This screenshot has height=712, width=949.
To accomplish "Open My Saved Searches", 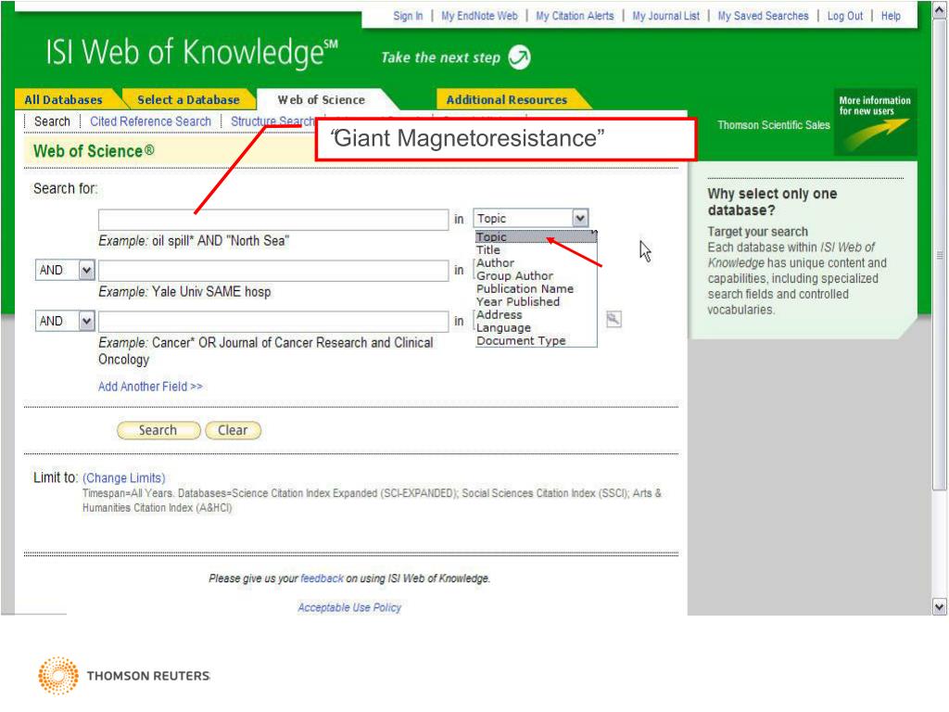I will tap(764, 16).
